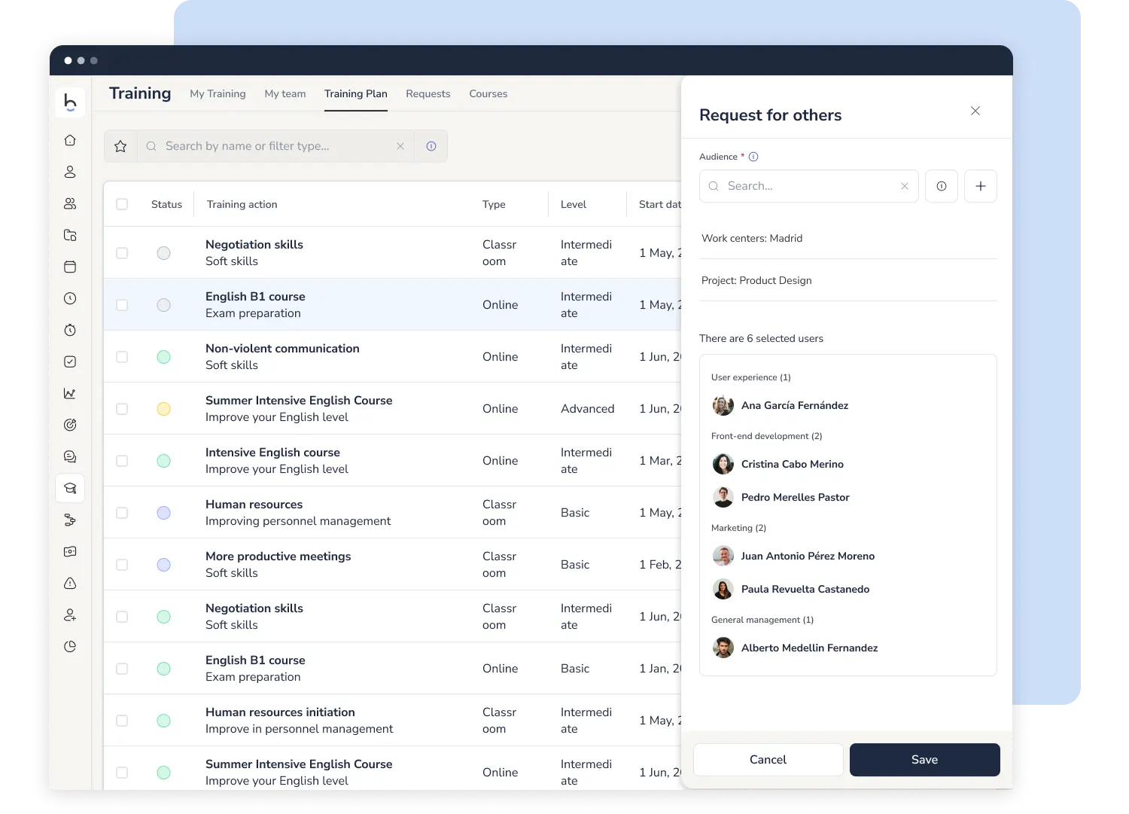Toggle the select-all checkbox in table header
The image size is (1129, 814).
point(122,204)
